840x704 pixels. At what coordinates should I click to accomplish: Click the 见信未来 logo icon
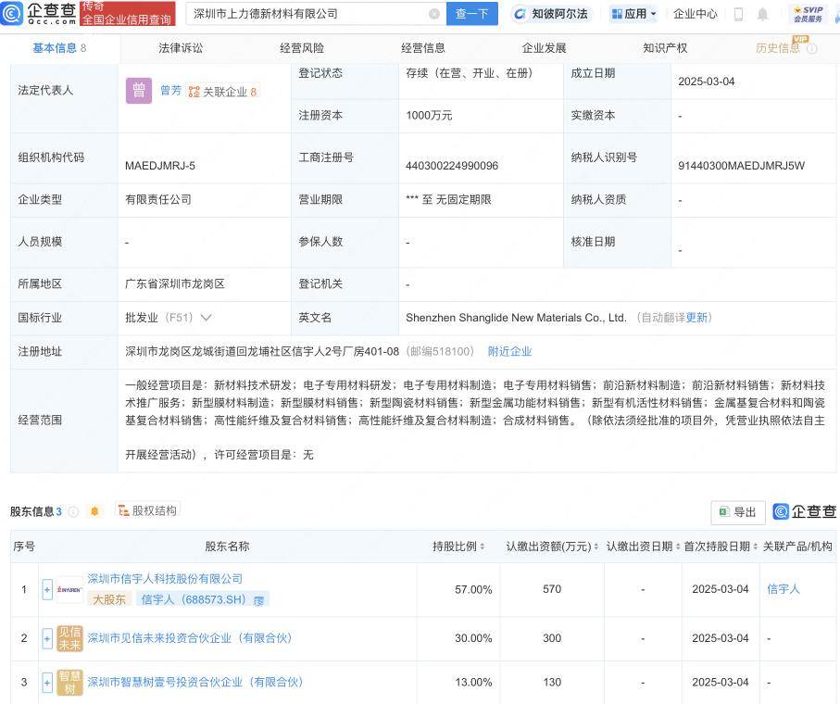pos(69,638)
